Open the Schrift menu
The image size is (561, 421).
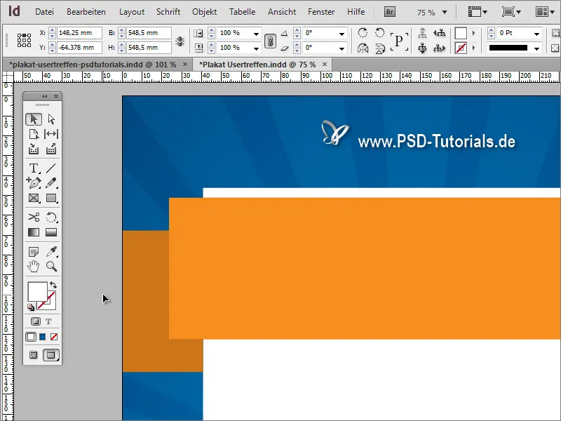[168, 12]
